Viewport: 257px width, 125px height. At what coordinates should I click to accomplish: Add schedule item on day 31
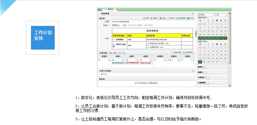pos(165,60)
